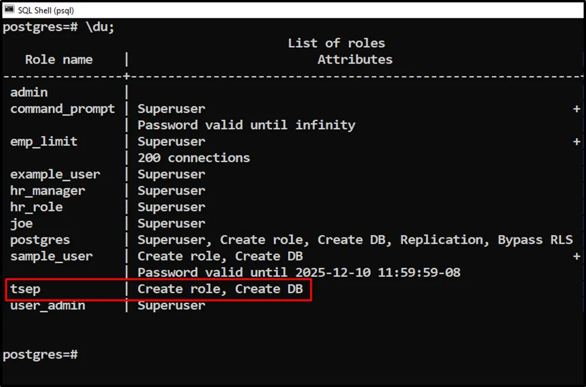Select the sample_user role name

[x=51, y=256]
